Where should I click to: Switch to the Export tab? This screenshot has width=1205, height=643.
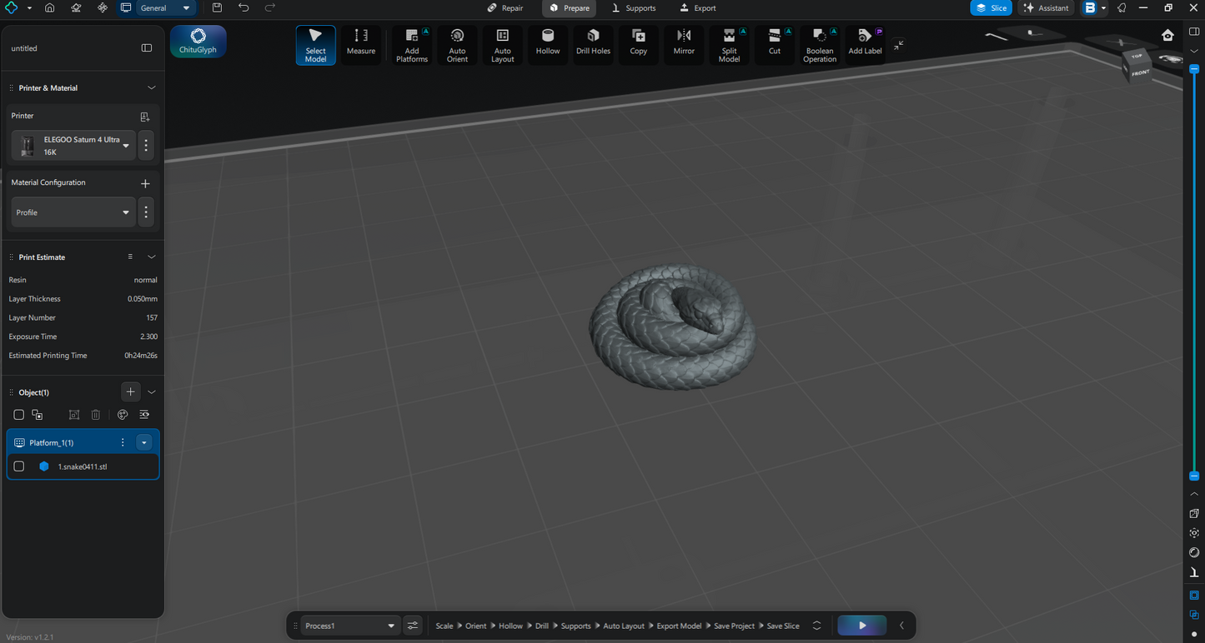pos(698,8)
